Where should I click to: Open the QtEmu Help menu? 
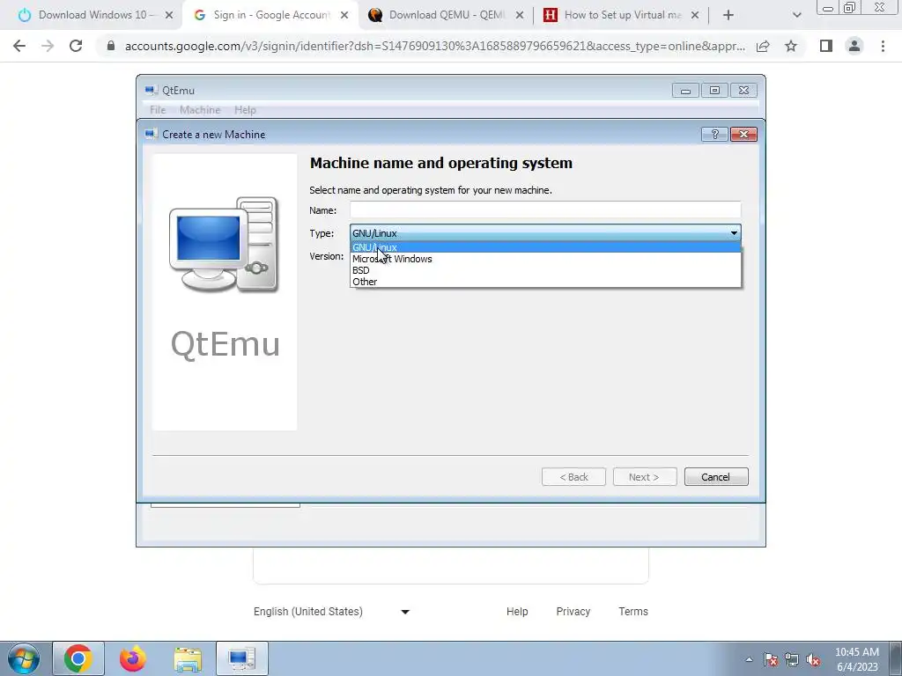click(x=245, y=110)
